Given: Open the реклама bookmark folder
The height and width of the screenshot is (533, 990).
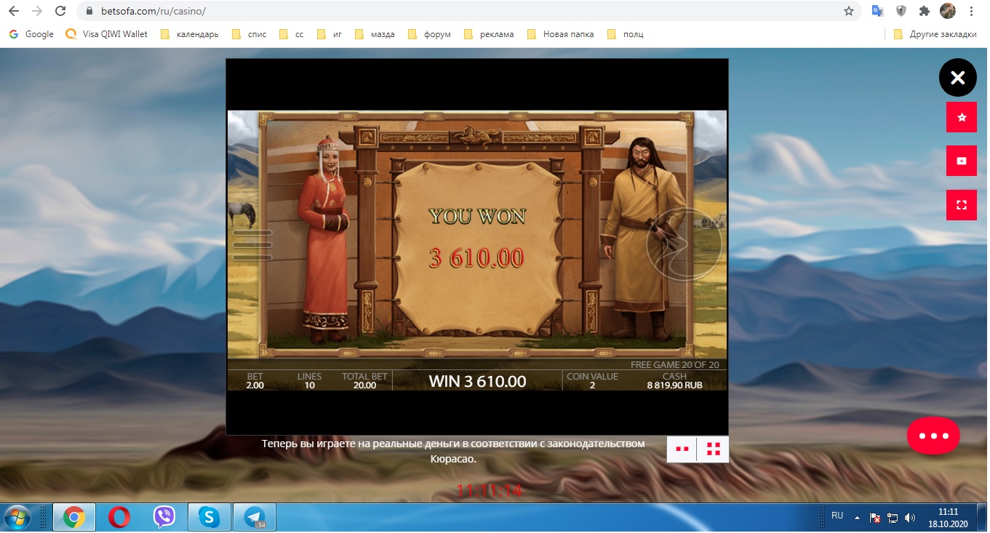Looking at the screenshot, I should (x=490, y=34).
